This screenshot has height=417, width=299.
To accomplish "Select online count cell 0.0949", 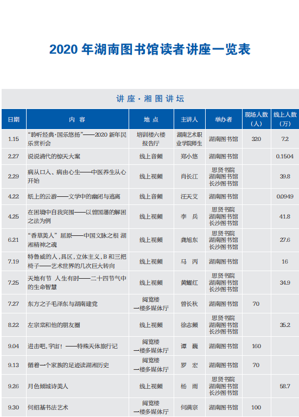I will [285, 196].
